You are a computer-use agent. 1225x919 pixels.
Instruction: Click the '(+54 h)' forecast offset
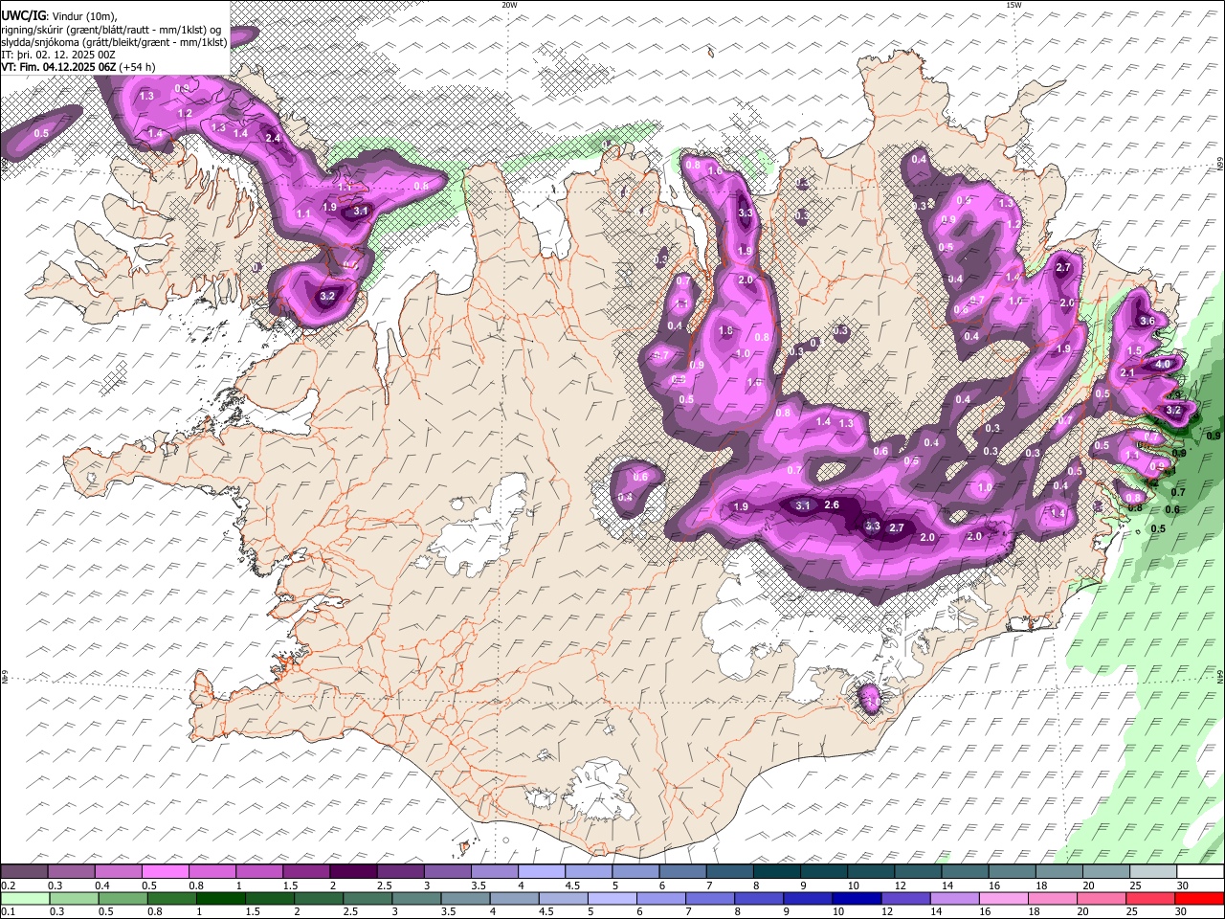coord(138,67)
